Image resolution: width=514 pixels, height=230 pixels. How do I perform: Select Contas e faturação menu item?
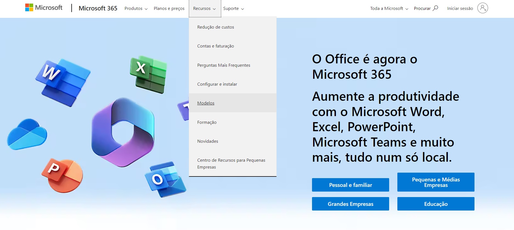click(233, 46)
